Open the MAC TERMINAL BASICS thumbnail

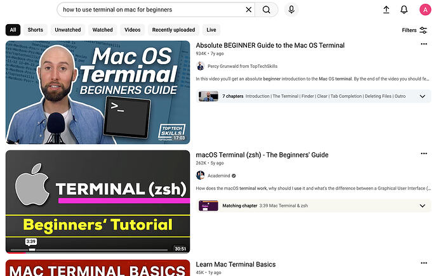(x=98, y=268)
